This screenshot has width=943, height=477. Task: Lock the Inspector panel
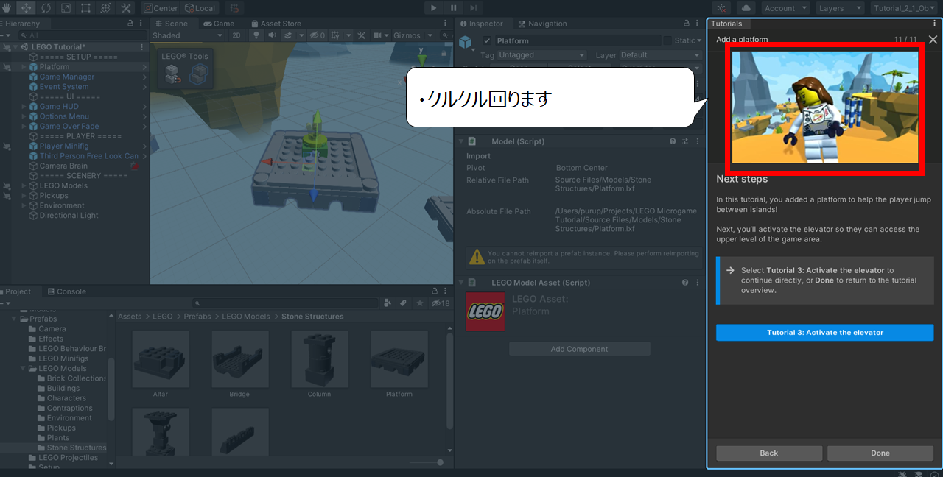coord(687,24)
